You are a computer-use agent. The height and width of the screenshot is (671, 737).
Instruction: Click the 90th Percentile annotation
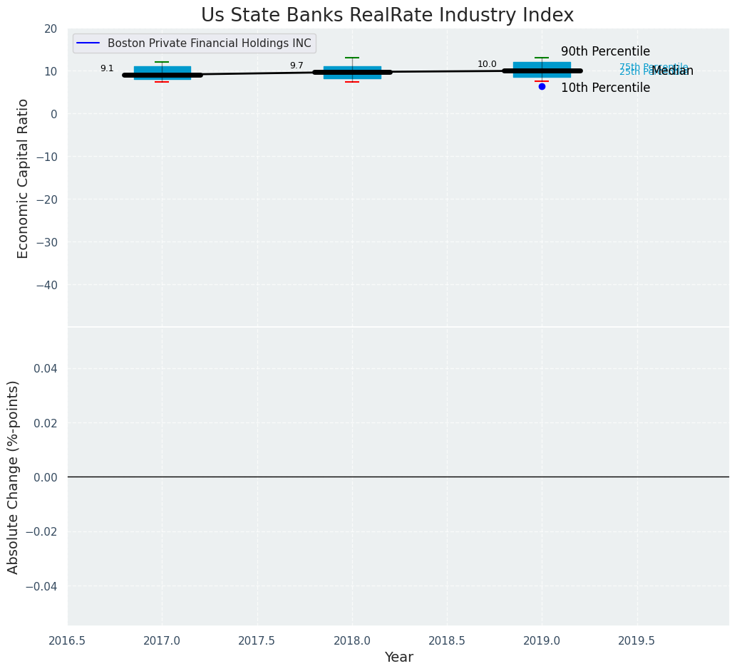[x=605, y=51]
